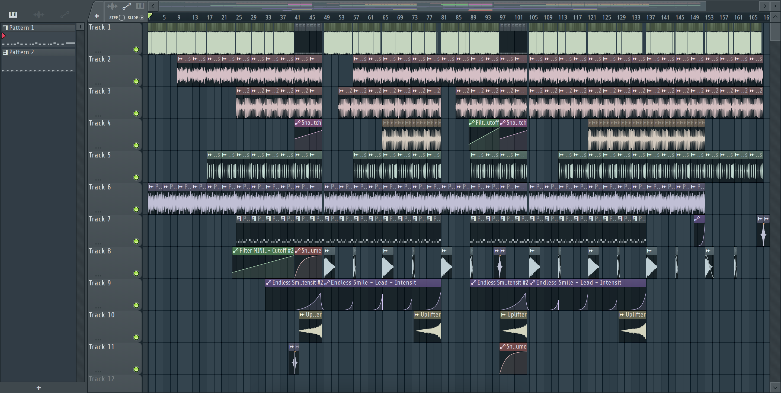Open clip menu of Endless Smile Lead clip at bar 49
Image resolution: width=781 pixels, height=393 pixels.
[327, 283]
